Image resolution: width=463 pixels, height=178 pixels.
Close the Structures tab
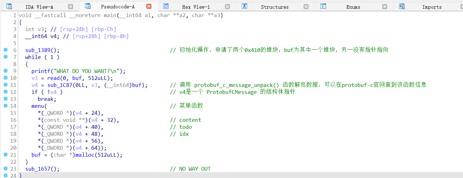306,7
